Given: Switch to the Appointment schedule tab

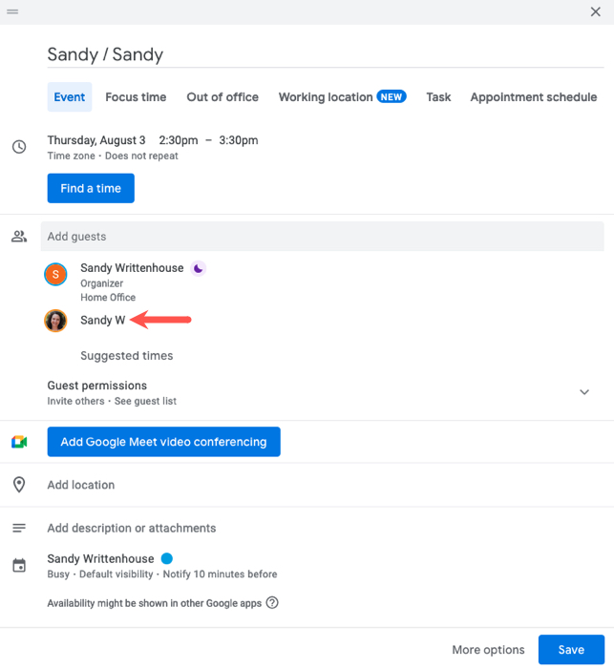Looking at the screenshot, I should pyautogui.click(x=534, y=97).
